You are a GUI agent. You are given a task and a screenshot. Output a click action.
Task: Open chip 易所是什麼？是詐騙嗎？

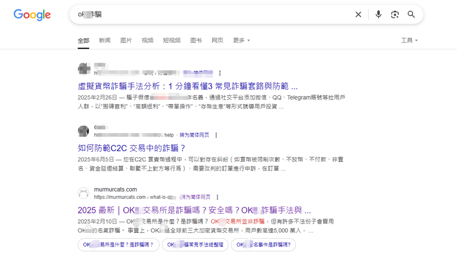pyautogui.click(x=118, y=245)
